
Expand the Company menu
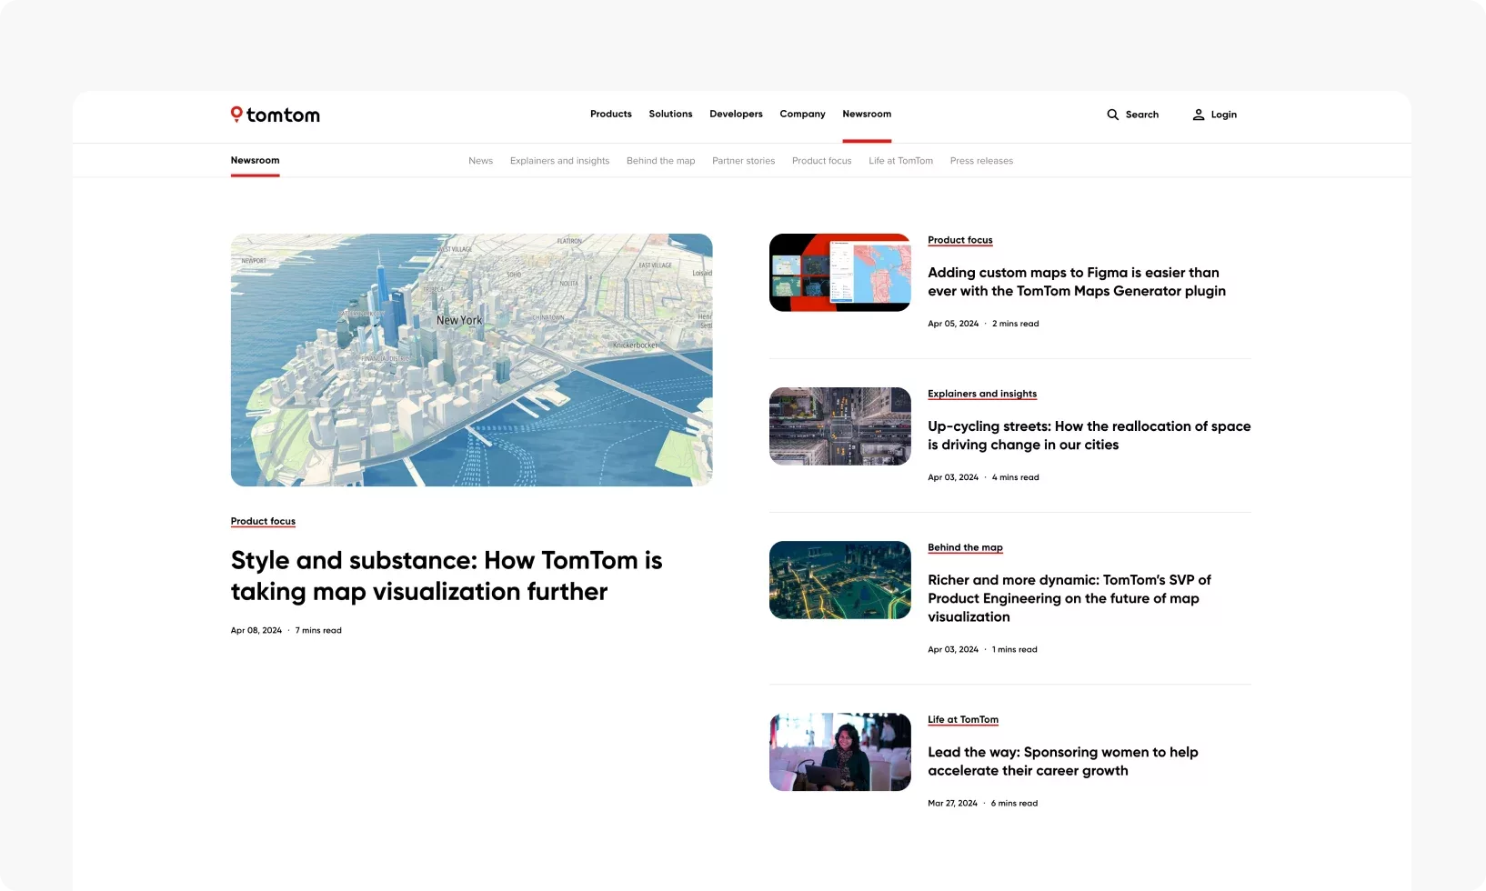(x=802, y=115)
